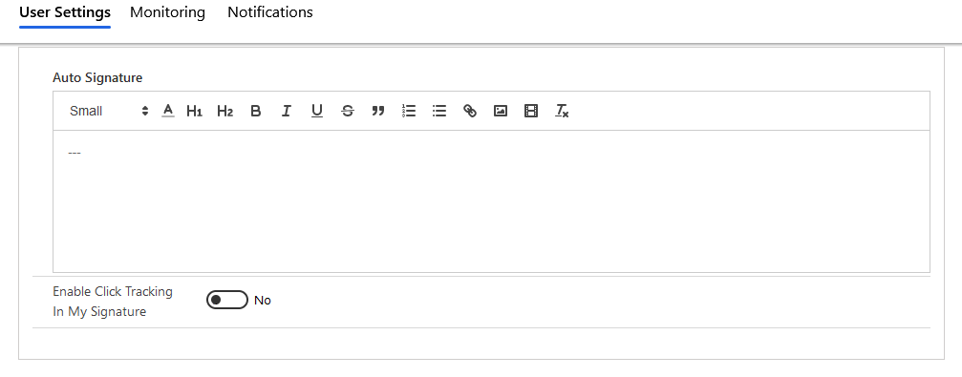Toggle bold formatting in signature editor
This screenshot has height=377, width=962.
[x=256, y=111]
